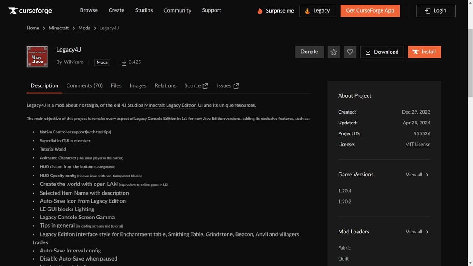Click the Donate button

pyautogui.click(x=309, y=52)
